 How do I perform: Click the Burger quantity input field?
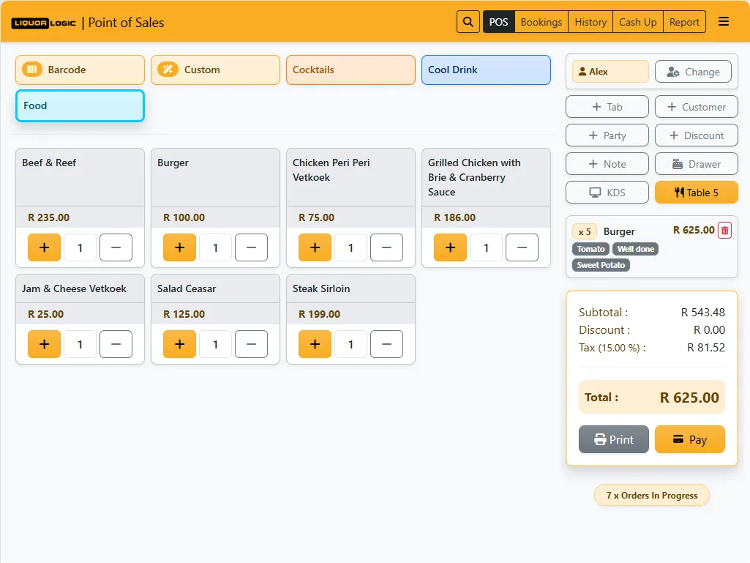tap(215, 247)
